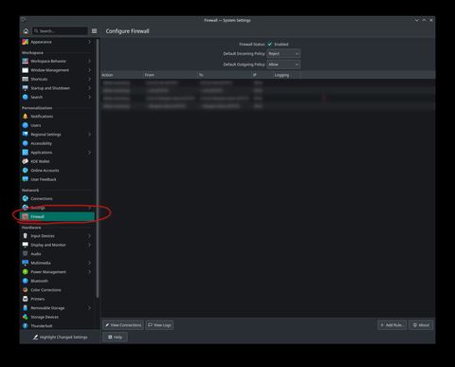The image size is (455, 367).
Task: Open the Appearance settings category
Action: coord(57,42)
